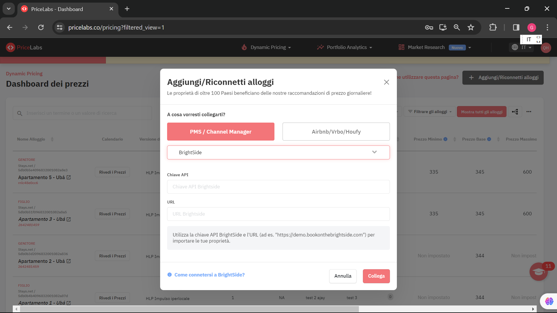Viewport: 557px width, 313px height.
Task: Sort by Prezzo Minimo column
Action: click(x=455, y=139)
